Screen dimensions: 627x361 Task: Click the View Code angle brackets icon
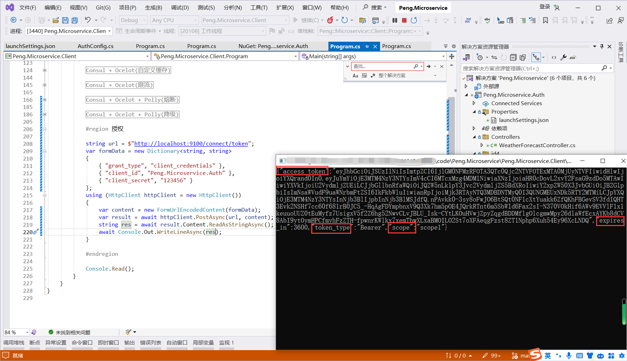[554, 57]
